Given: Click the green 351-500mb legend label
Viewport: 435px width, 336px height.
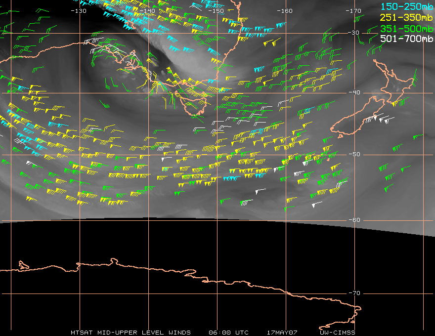Looking at the screenshot, I should coord(406,29).
